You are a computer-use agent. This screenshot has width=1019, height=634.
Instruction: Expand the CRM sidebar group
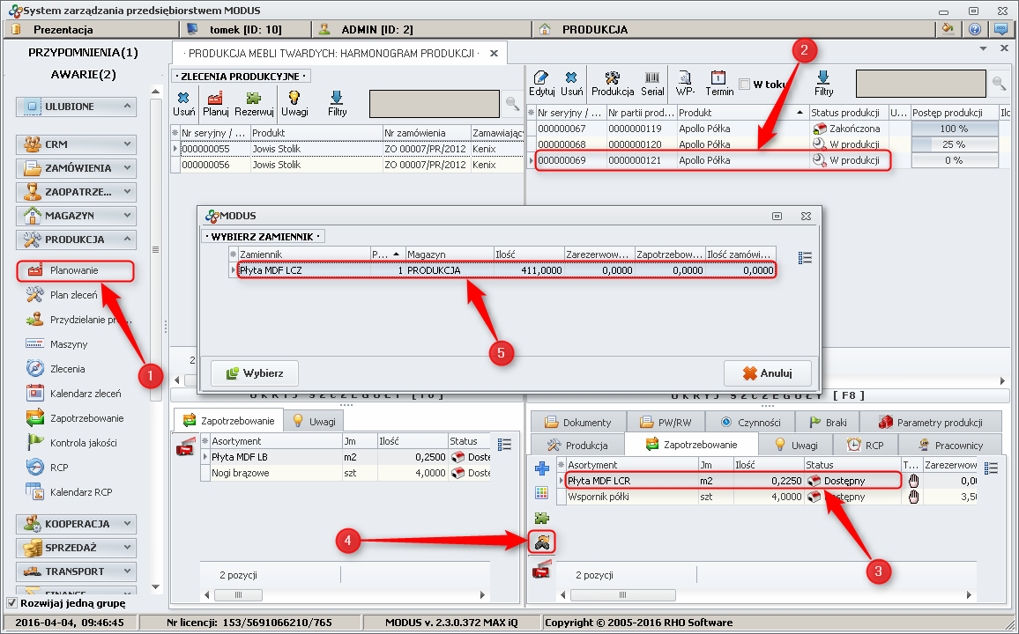[76, 144]
